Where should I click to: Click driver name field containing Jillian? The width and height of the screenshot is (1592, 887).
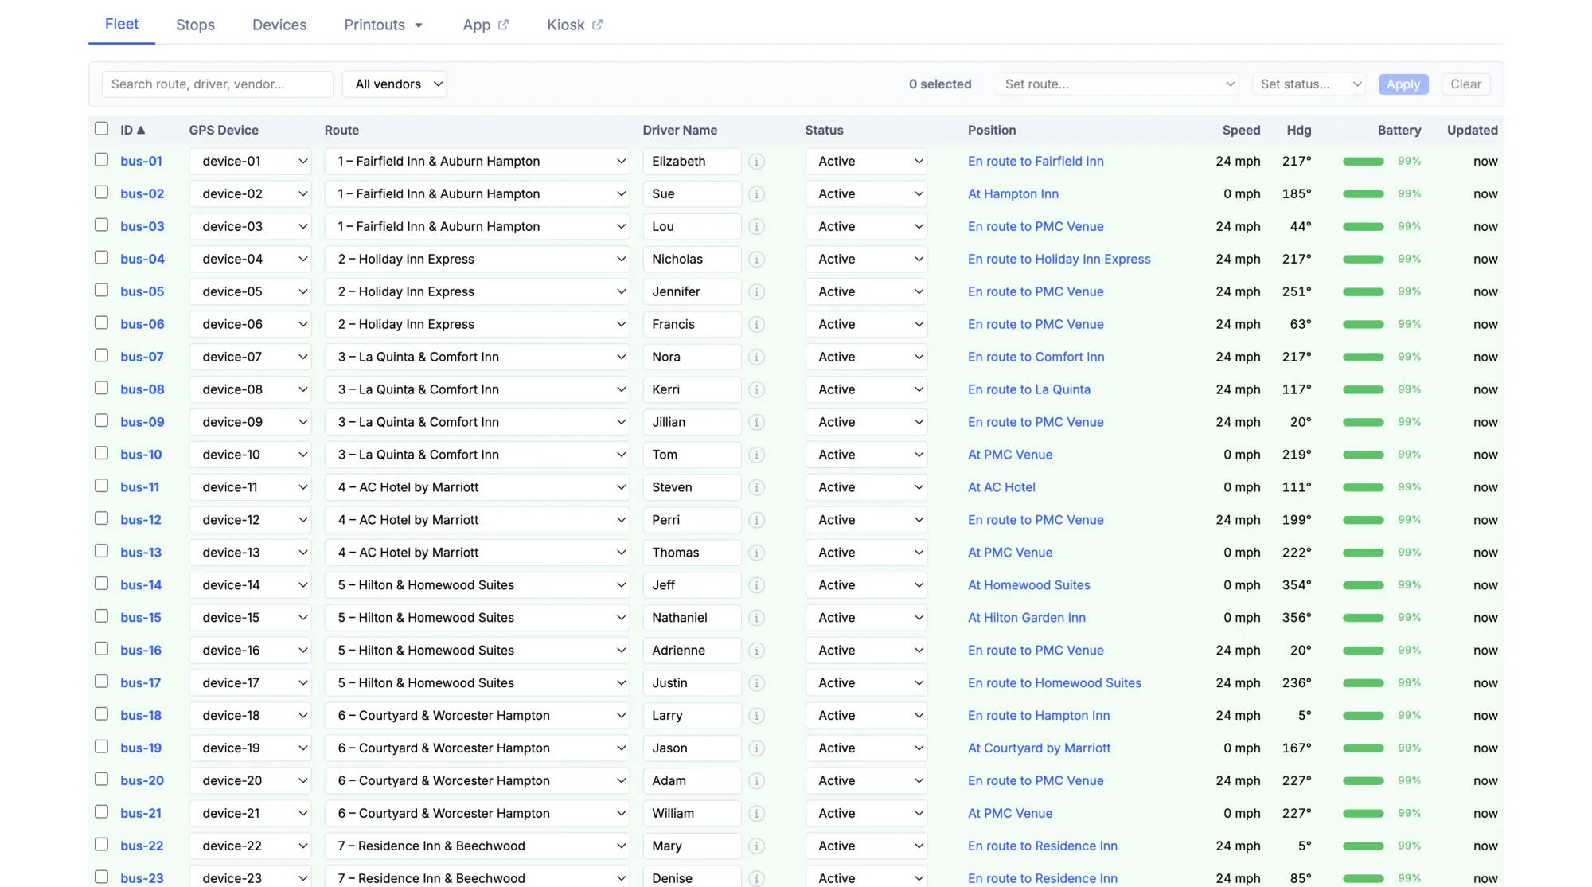click(x=692, y=422)
